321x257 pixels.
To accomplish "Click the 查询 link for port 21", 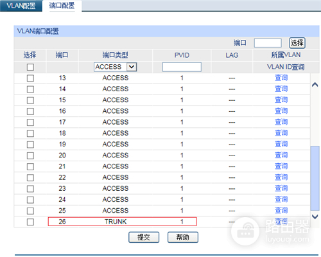I will [x=281, y=166].
